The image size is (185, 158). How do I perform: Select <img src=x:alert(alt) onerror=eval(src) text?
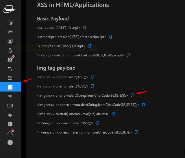pos(73,114)
